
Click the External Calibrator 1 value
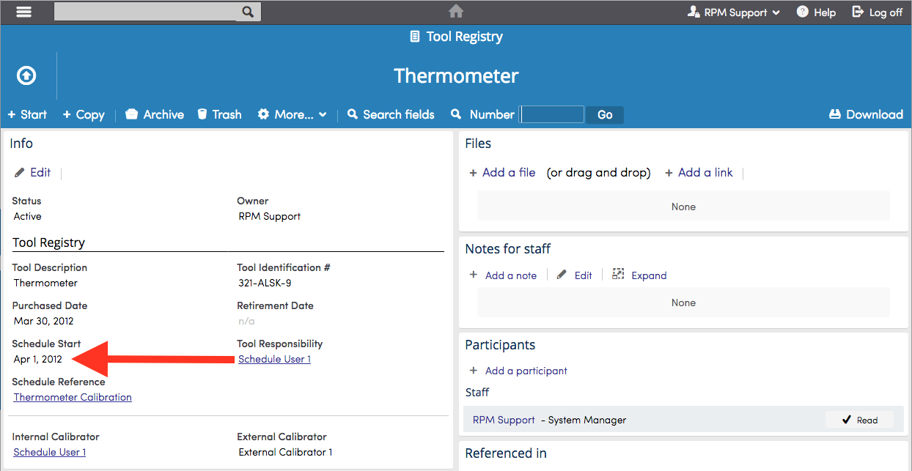(x=285, y=452)
